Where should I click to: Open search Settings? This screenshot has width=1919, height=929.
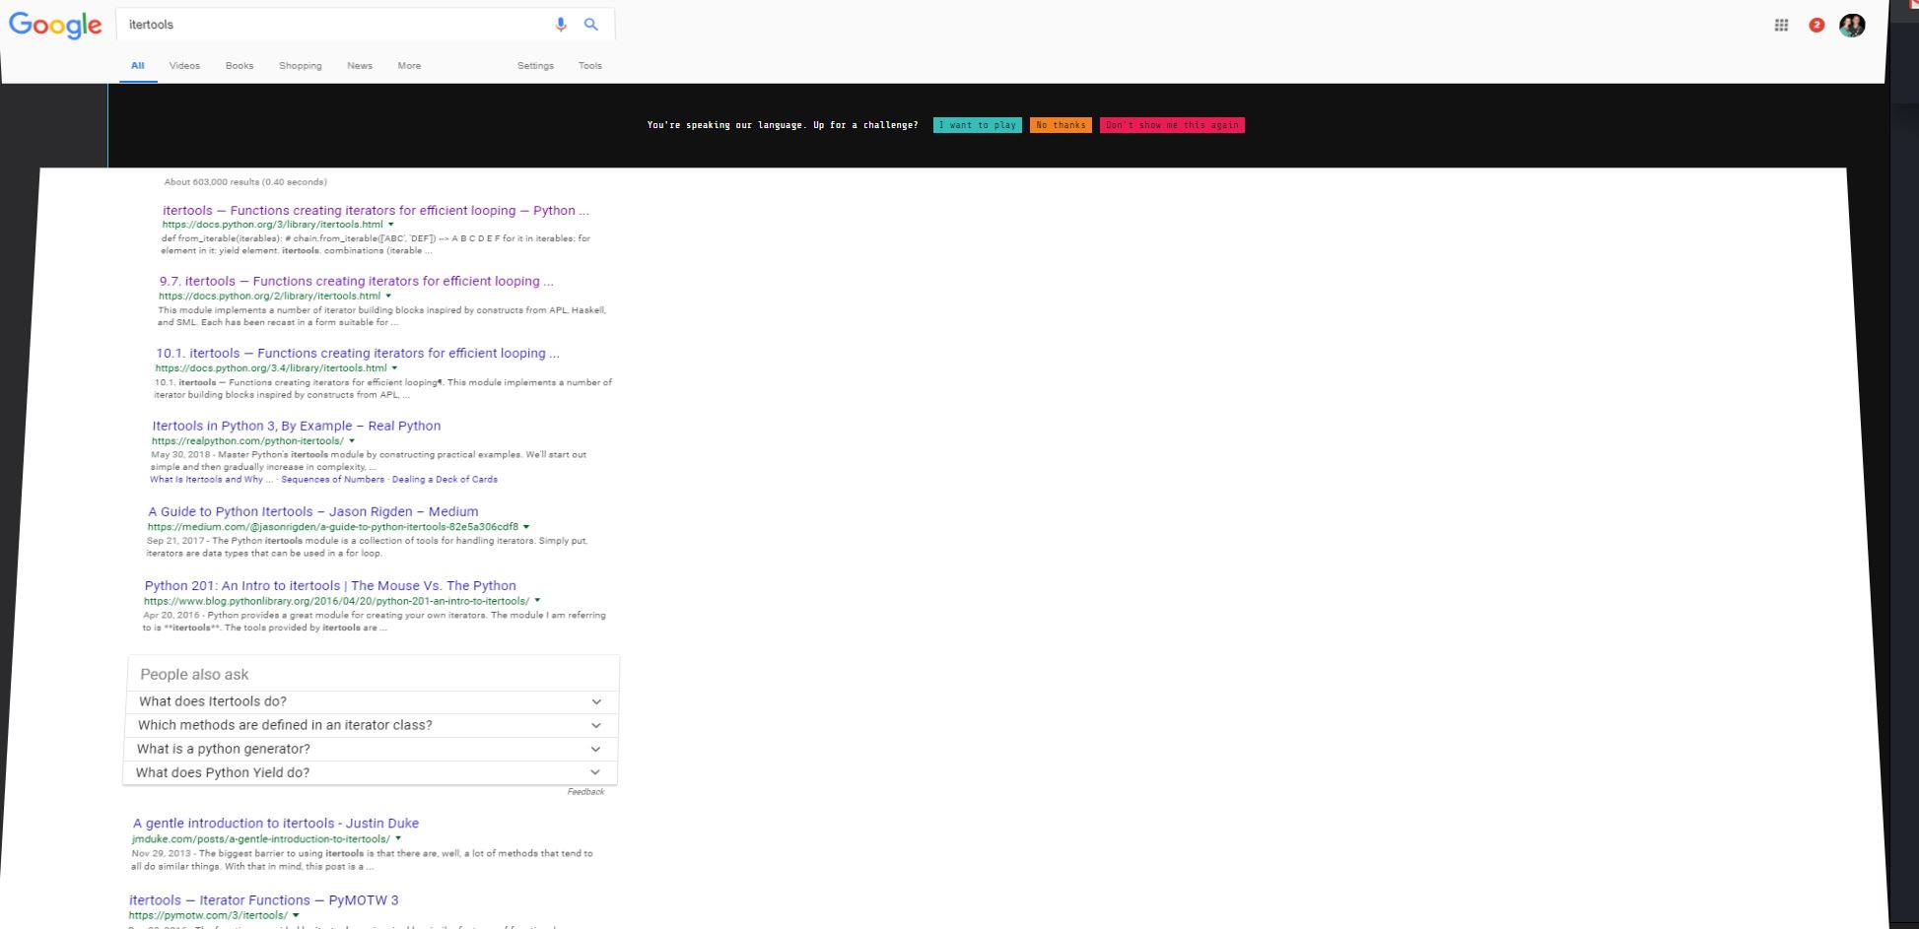pos(535,66)
